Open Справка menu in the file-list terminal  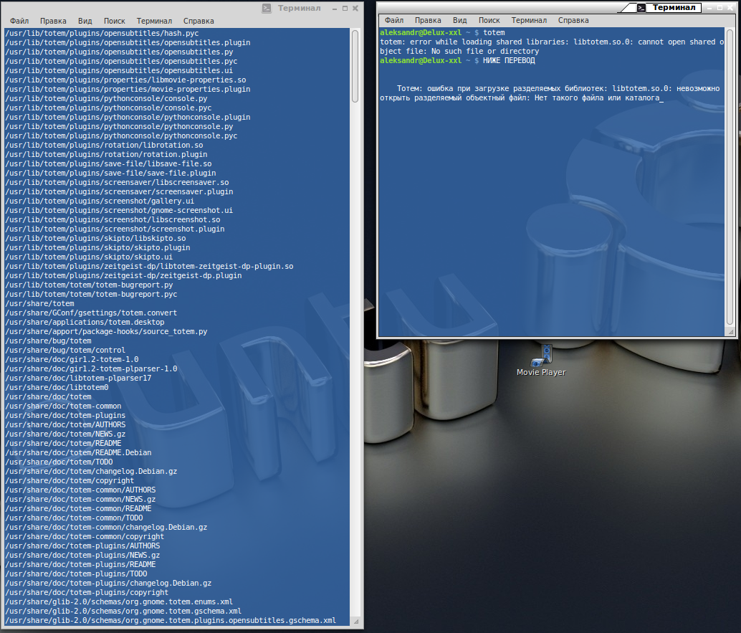tap(199, 22)
